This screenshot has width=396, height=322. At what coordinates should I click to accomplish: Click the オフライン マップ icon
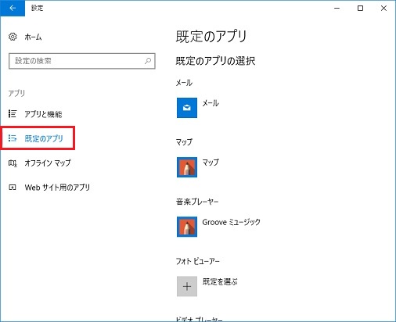[13, 163]
